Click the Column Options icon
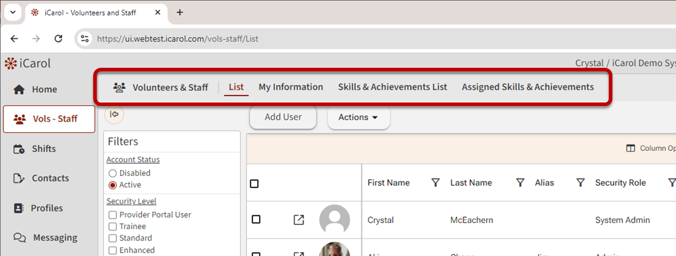The image size is (676, 256). click(x=630, y=148)
